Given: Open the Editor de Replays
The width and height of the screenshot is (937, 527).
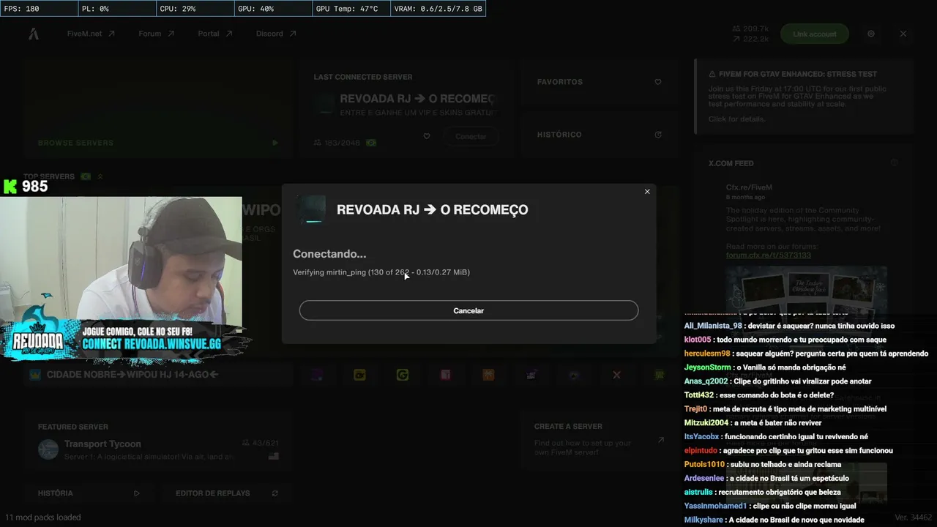Looking at the screenshot, I should [x=227, y=493].
